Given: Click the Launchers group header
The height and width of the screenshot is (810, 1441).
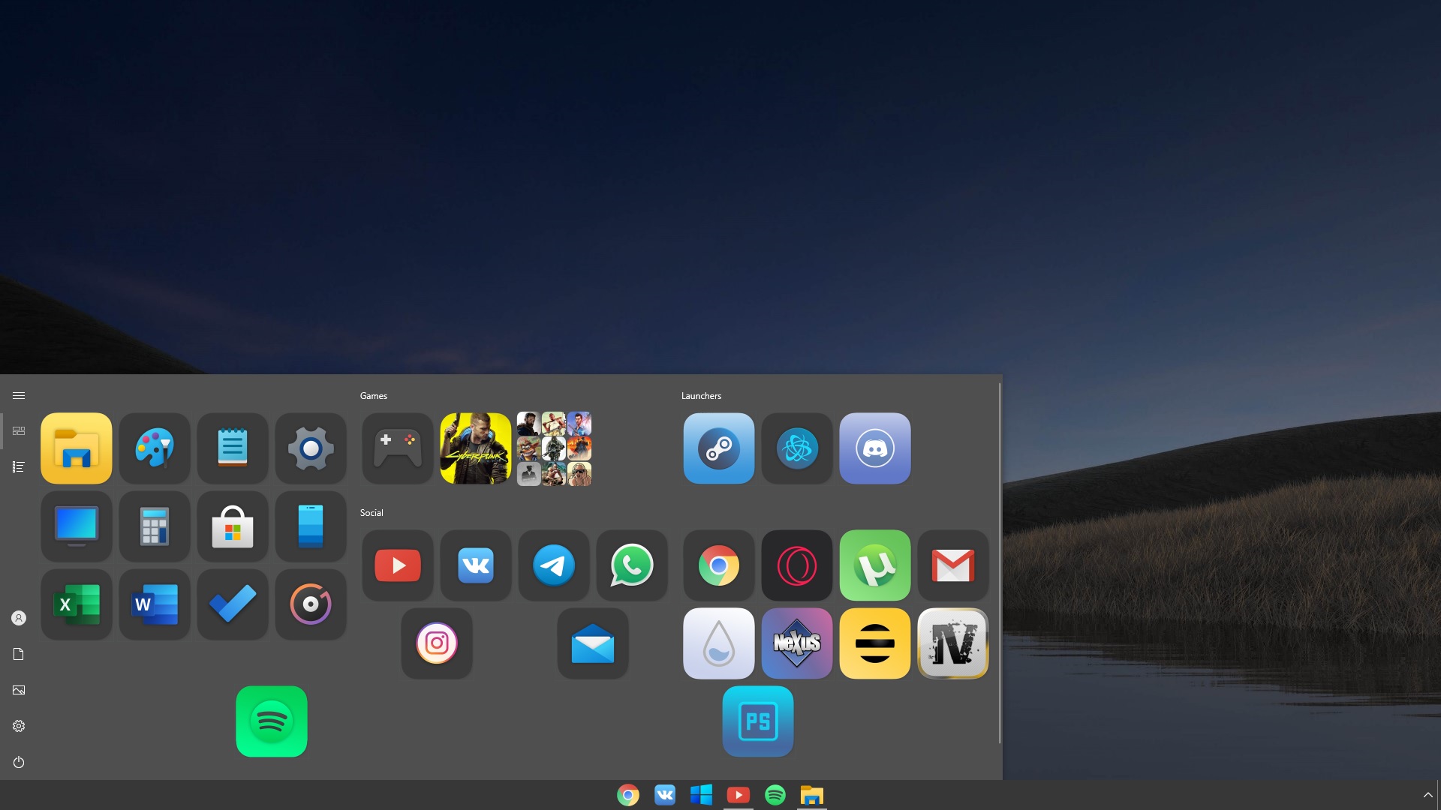Looking at the screenshot, I should pyautogui.click(x=701, y=396).
